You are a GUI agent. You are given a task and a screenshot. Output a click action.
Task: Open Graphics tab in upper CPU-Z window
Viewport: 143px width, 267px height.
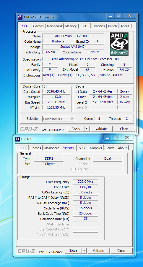(99, 26)
